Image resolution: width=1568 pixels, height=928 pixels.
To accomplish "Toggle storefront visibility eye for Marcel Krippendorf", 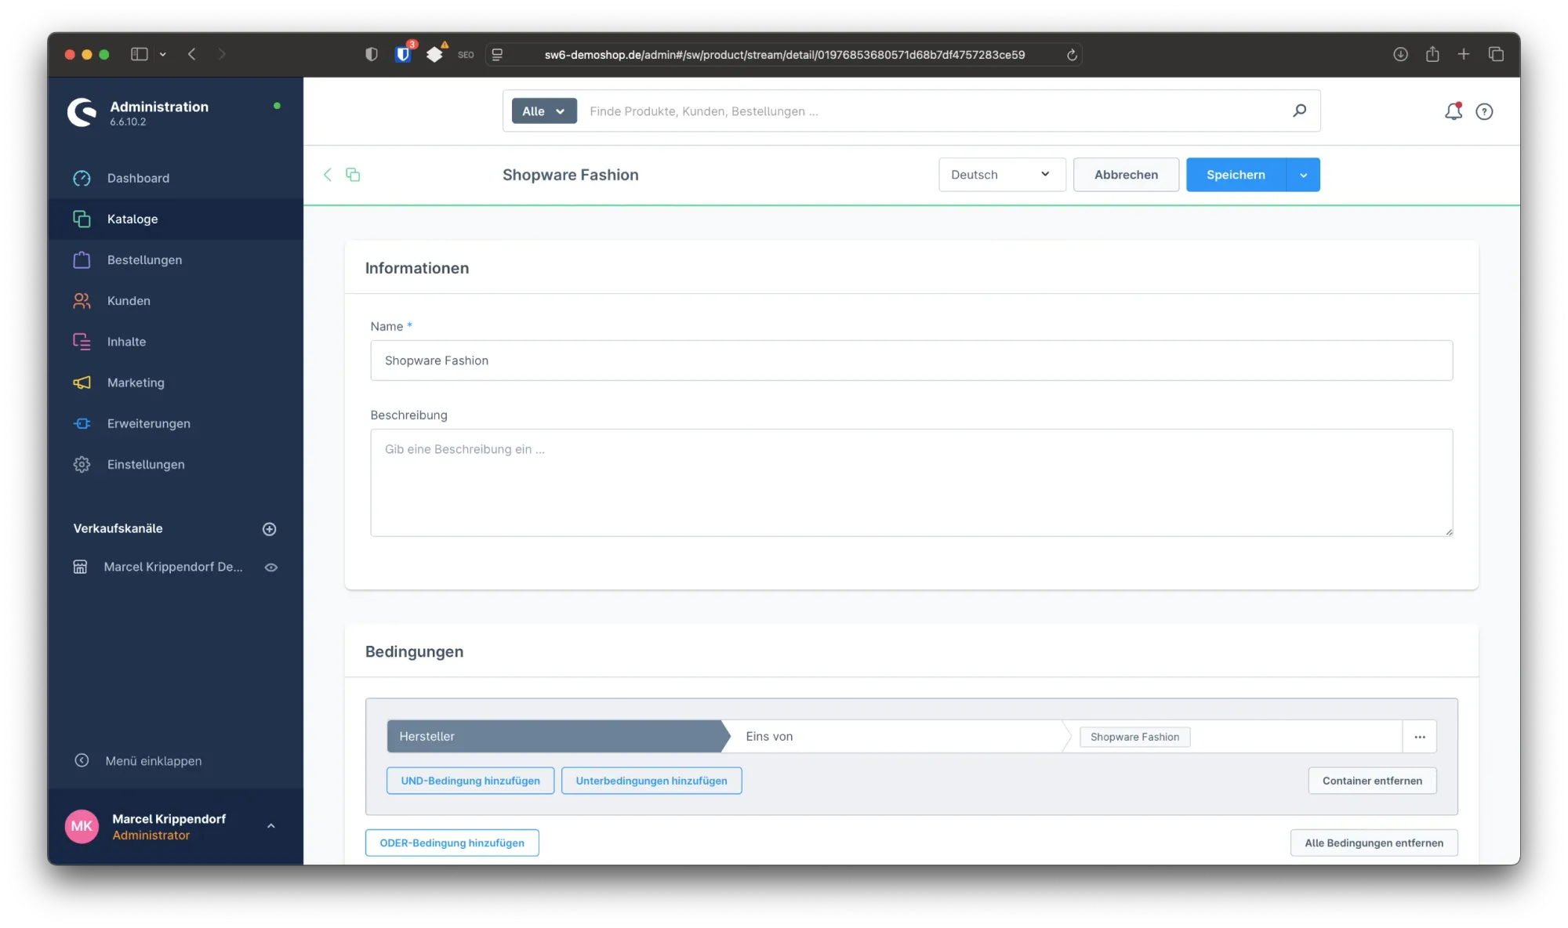I will 271,567.
